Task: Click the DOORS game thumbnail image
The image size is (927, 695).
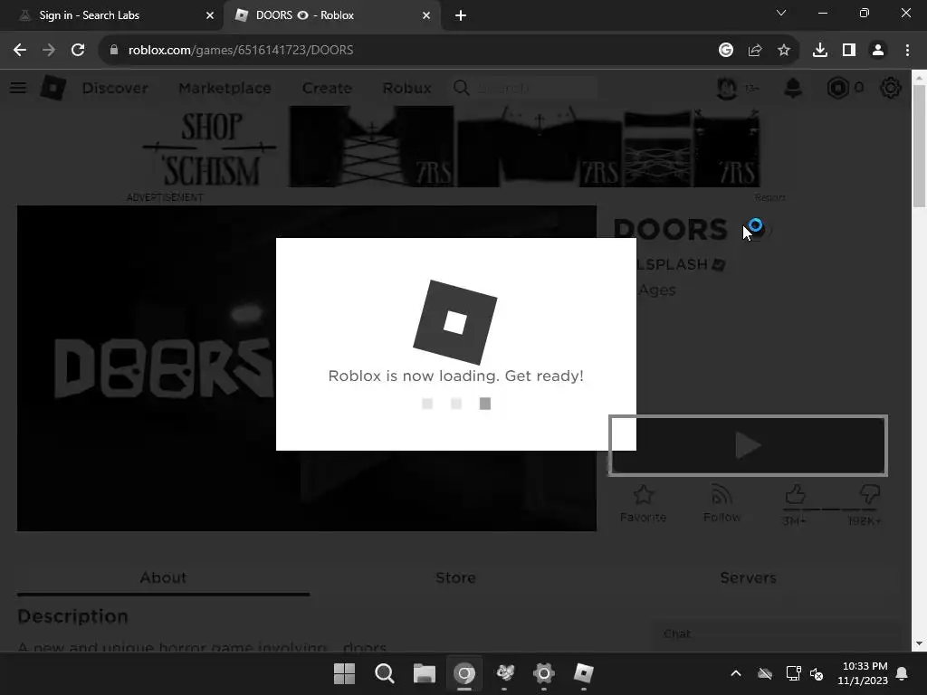Action: click(147, 368)
